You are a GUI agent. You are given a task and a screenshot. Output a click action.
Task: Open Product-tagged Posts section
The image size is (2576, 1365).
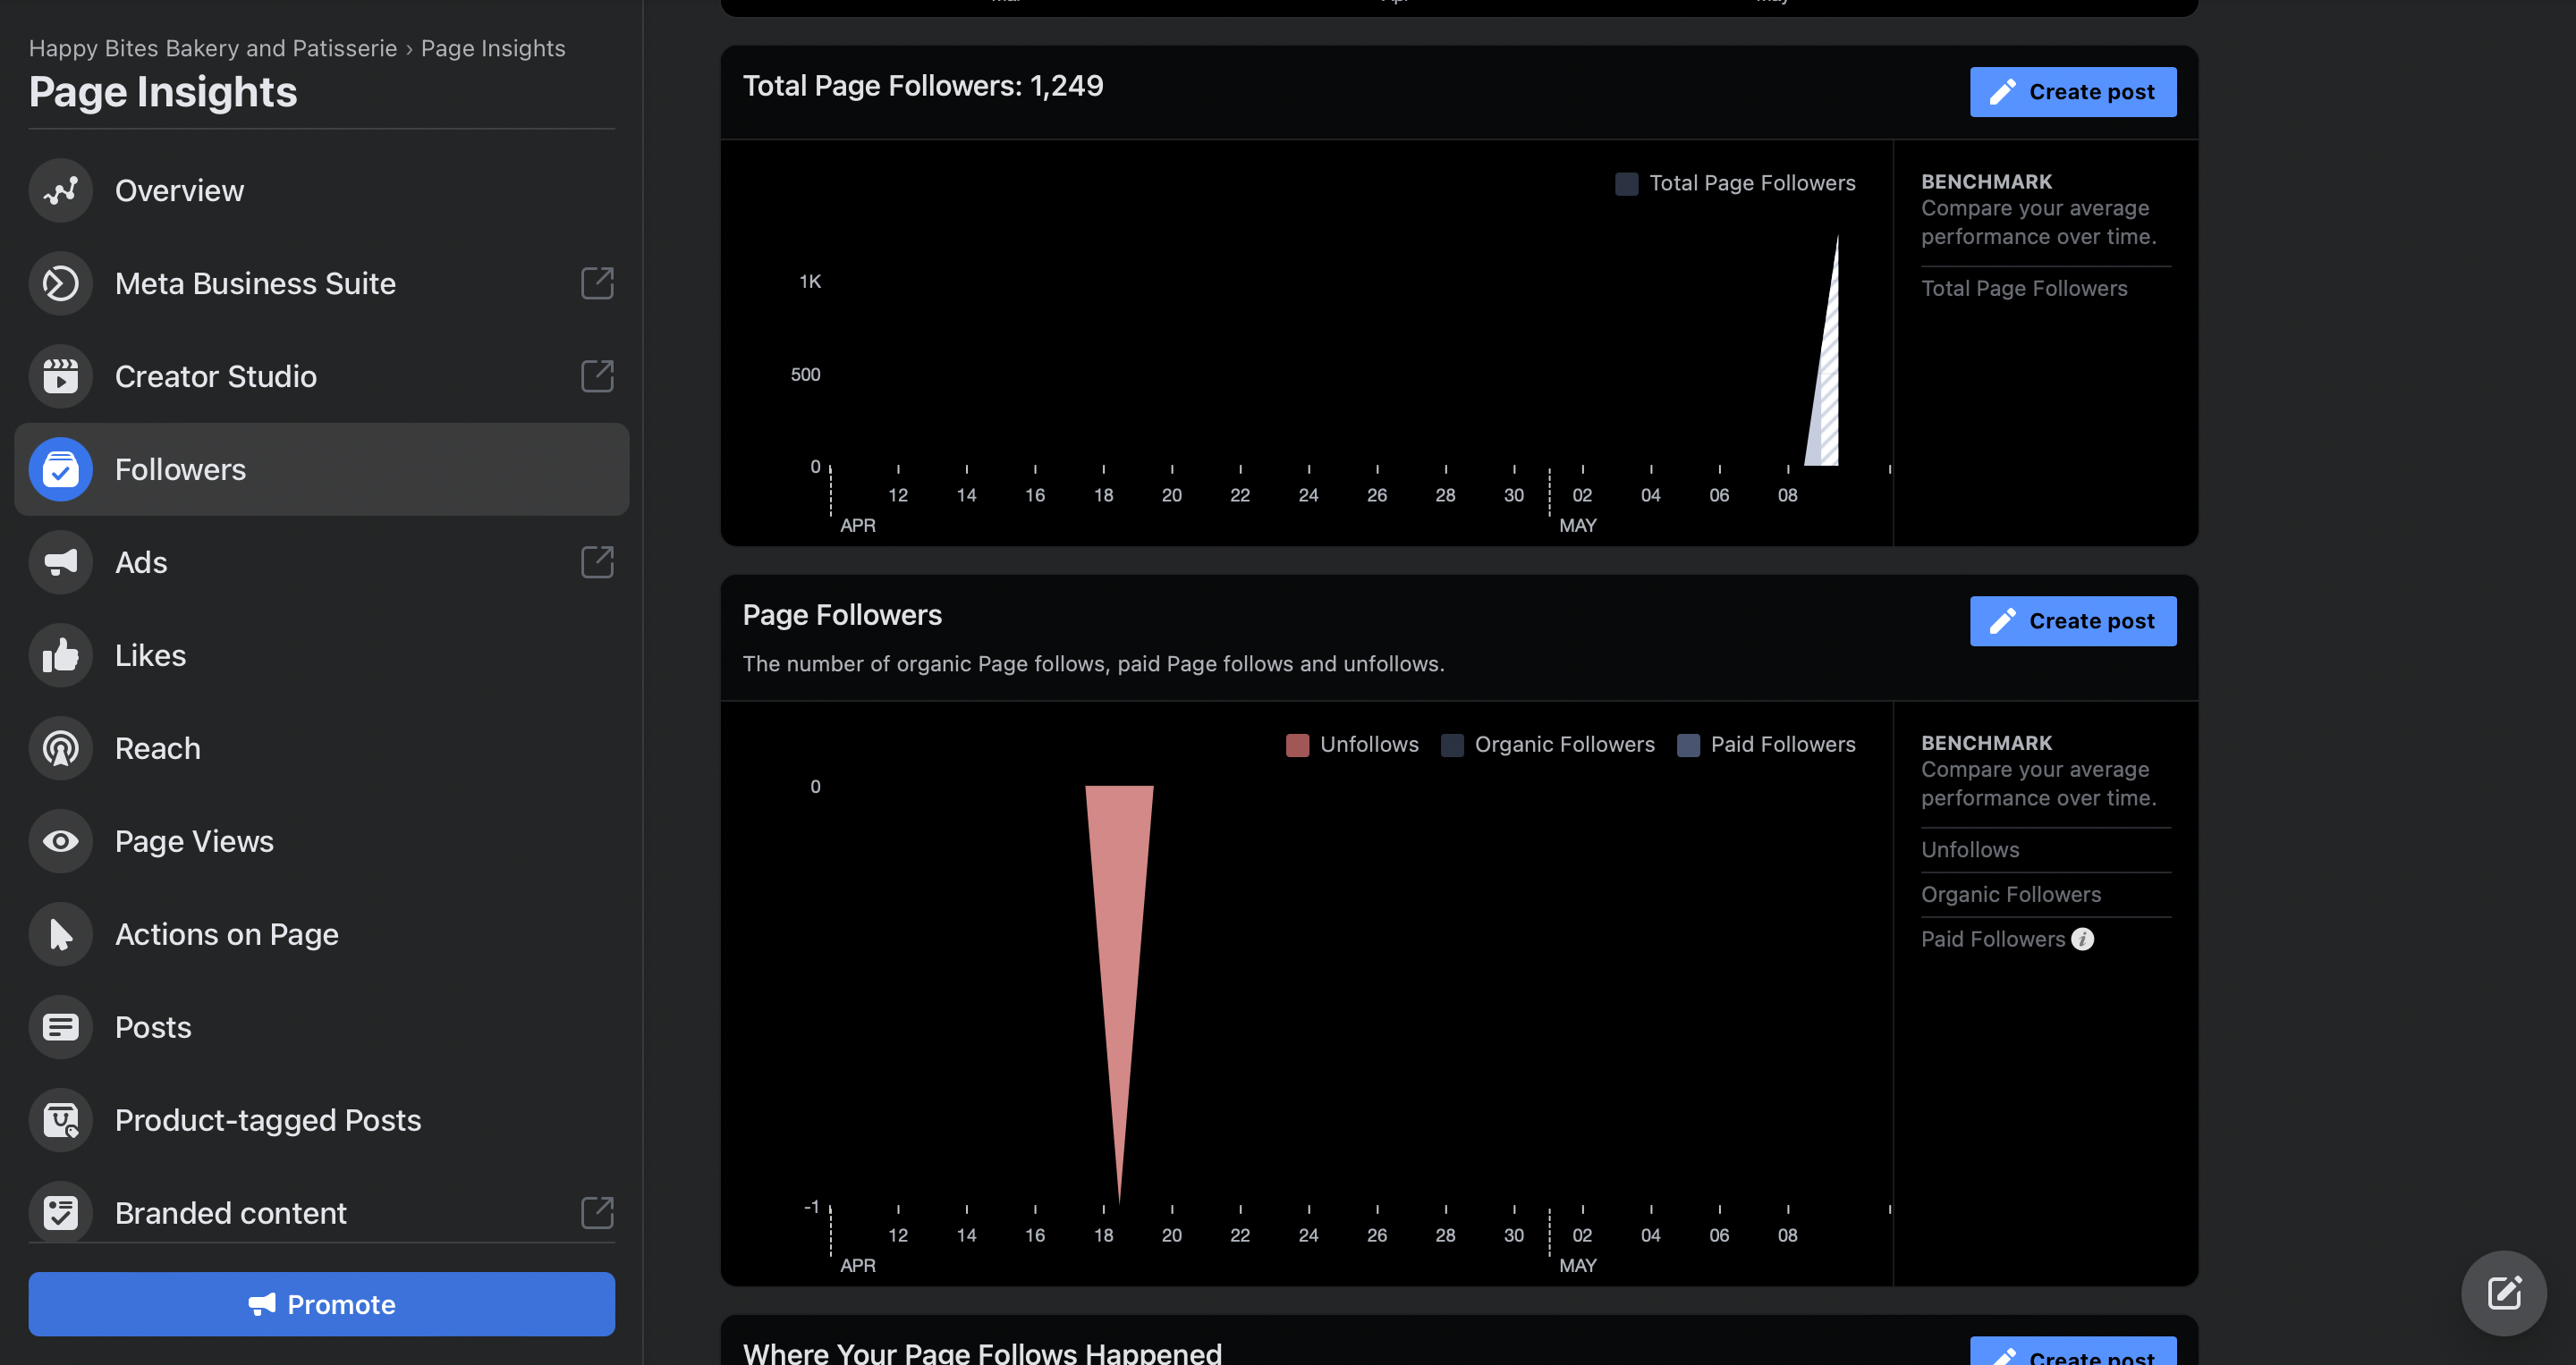point(267,1119)
